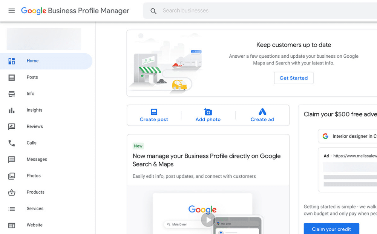The height and width of the screenshot is (234, 377).
Task: Click the Get Started button
Action: [x=294, y=78]
